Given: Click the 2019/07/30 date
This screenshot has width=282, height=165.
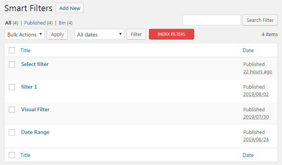Looking at the screenshot, I should tap(256, 117).
